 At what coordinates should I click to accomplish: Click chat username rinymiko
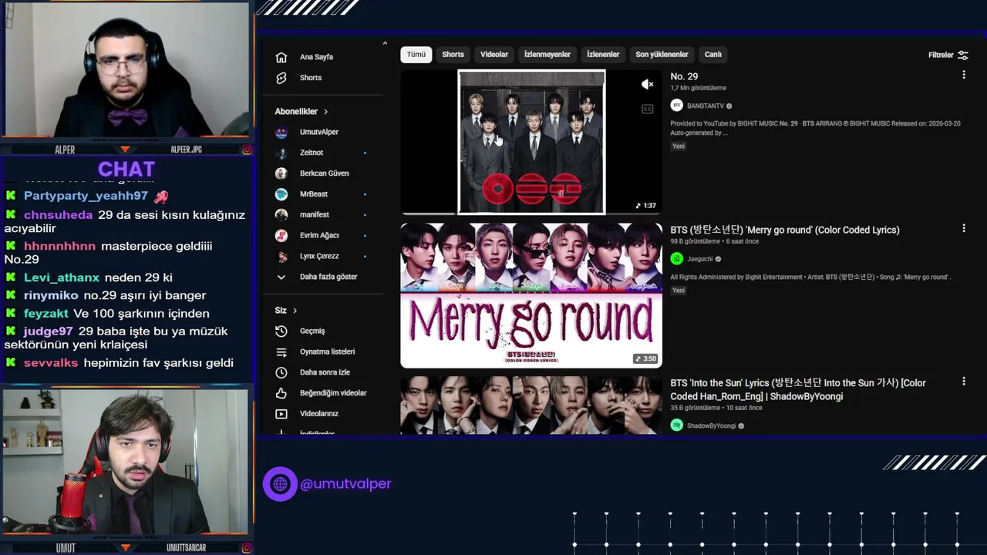(51, 295)
